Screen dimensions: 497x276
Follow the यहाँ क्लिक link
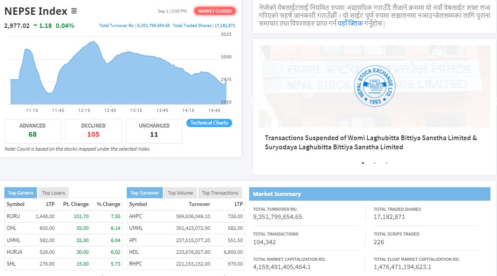pyautogui.click(x=350, y=23)
